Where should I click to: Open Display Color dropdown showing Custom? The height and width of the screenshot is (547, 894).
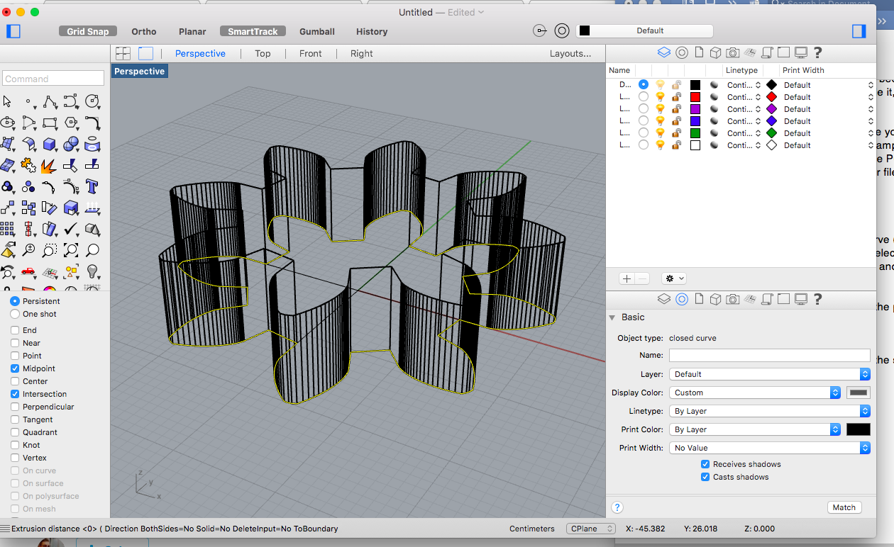click(x=755, y=393)
